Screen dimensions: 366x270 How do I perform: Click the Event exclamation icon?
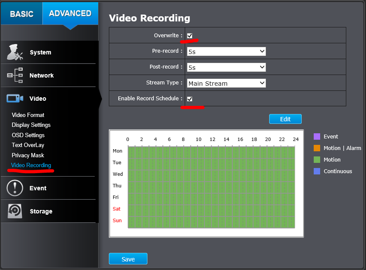(x=15, y=188)
